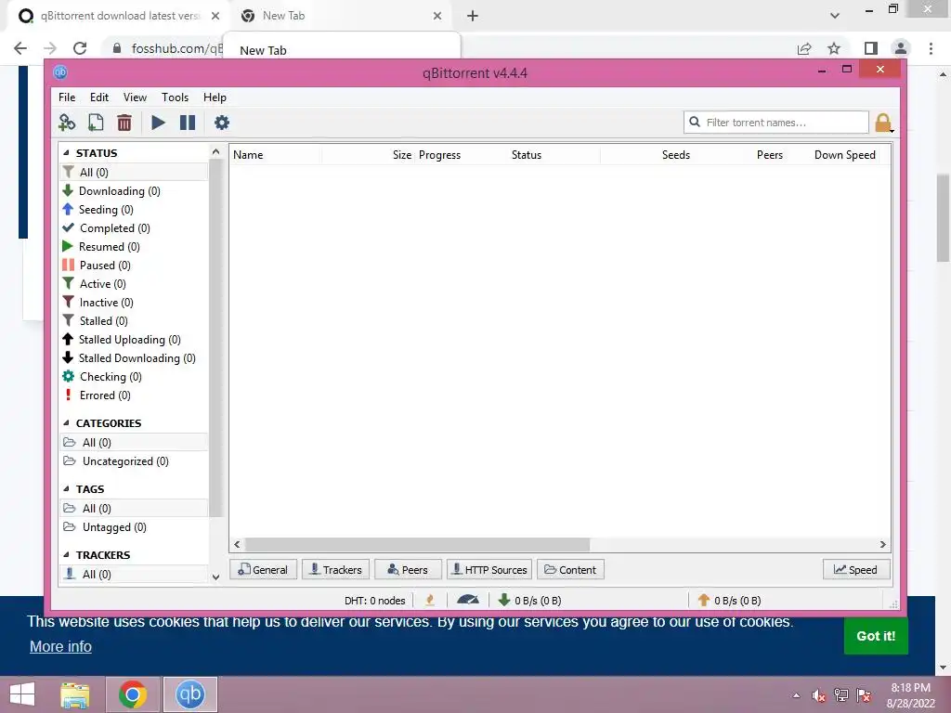The image size is (951, 713).
Task: Switch to the Content tab
Action: point(571,570)
